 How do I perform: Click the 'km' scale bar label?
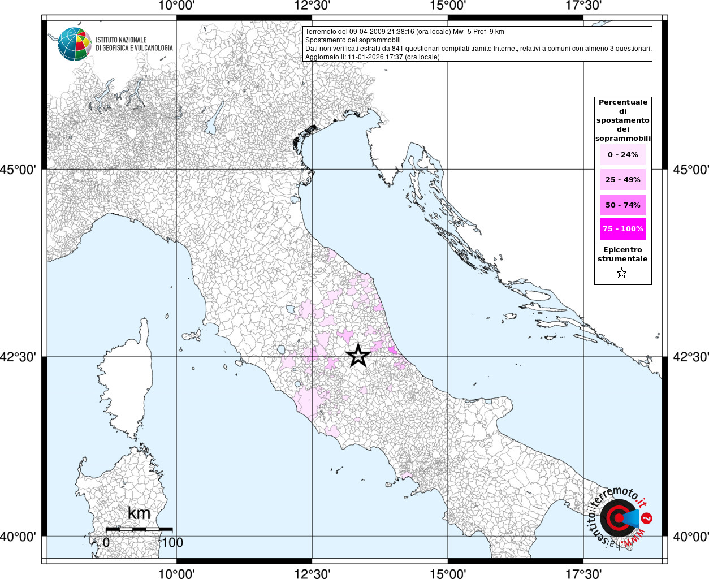[139, 513]
